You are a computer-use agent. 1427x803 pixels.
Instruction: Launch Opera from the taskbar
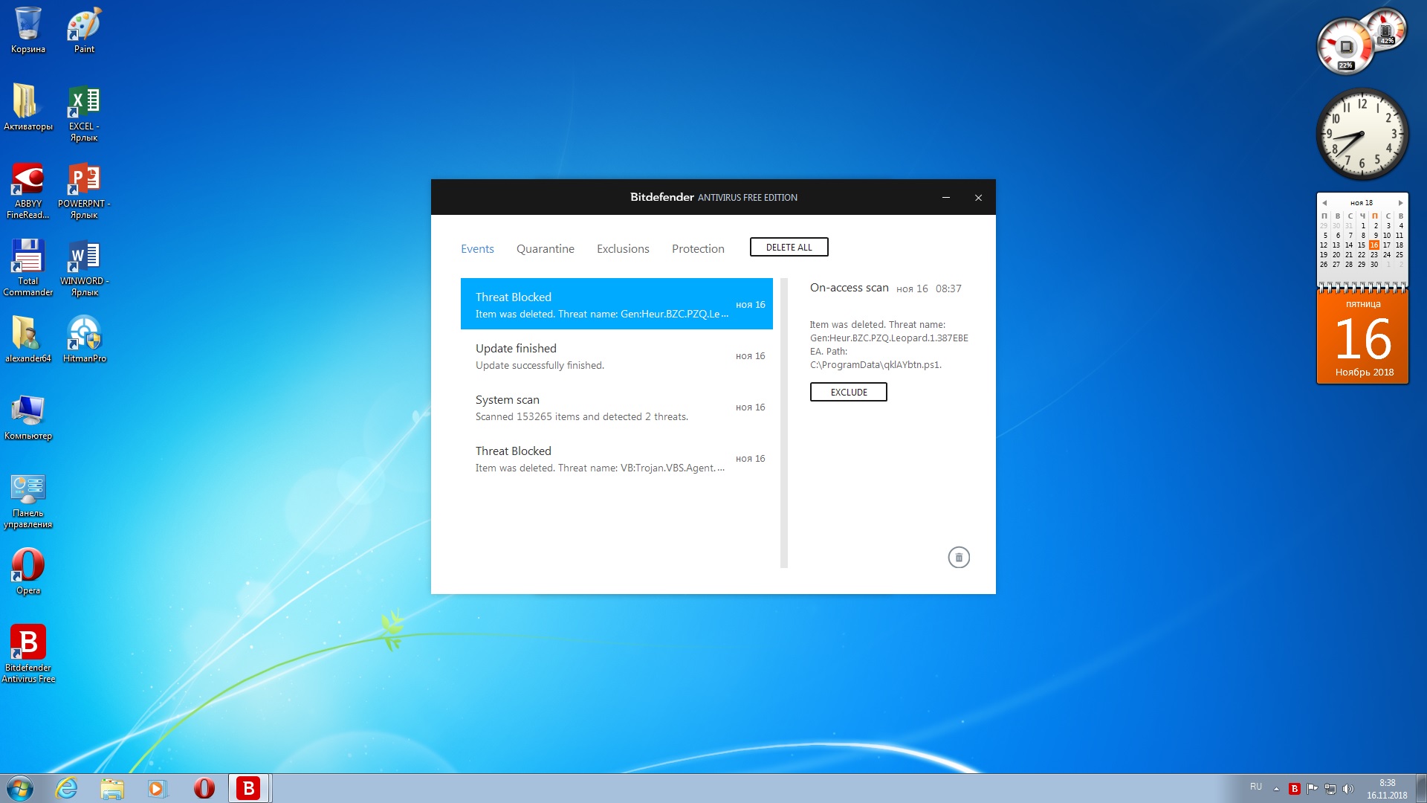point(204,788)
